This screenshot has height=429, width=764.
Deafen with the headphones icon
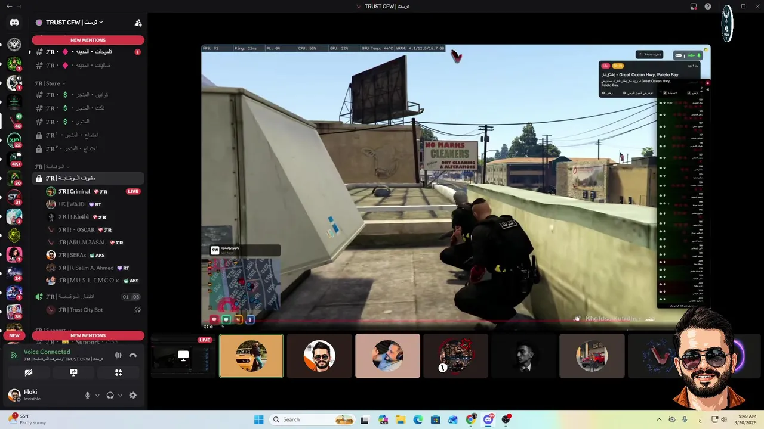[x=110, y=395]
